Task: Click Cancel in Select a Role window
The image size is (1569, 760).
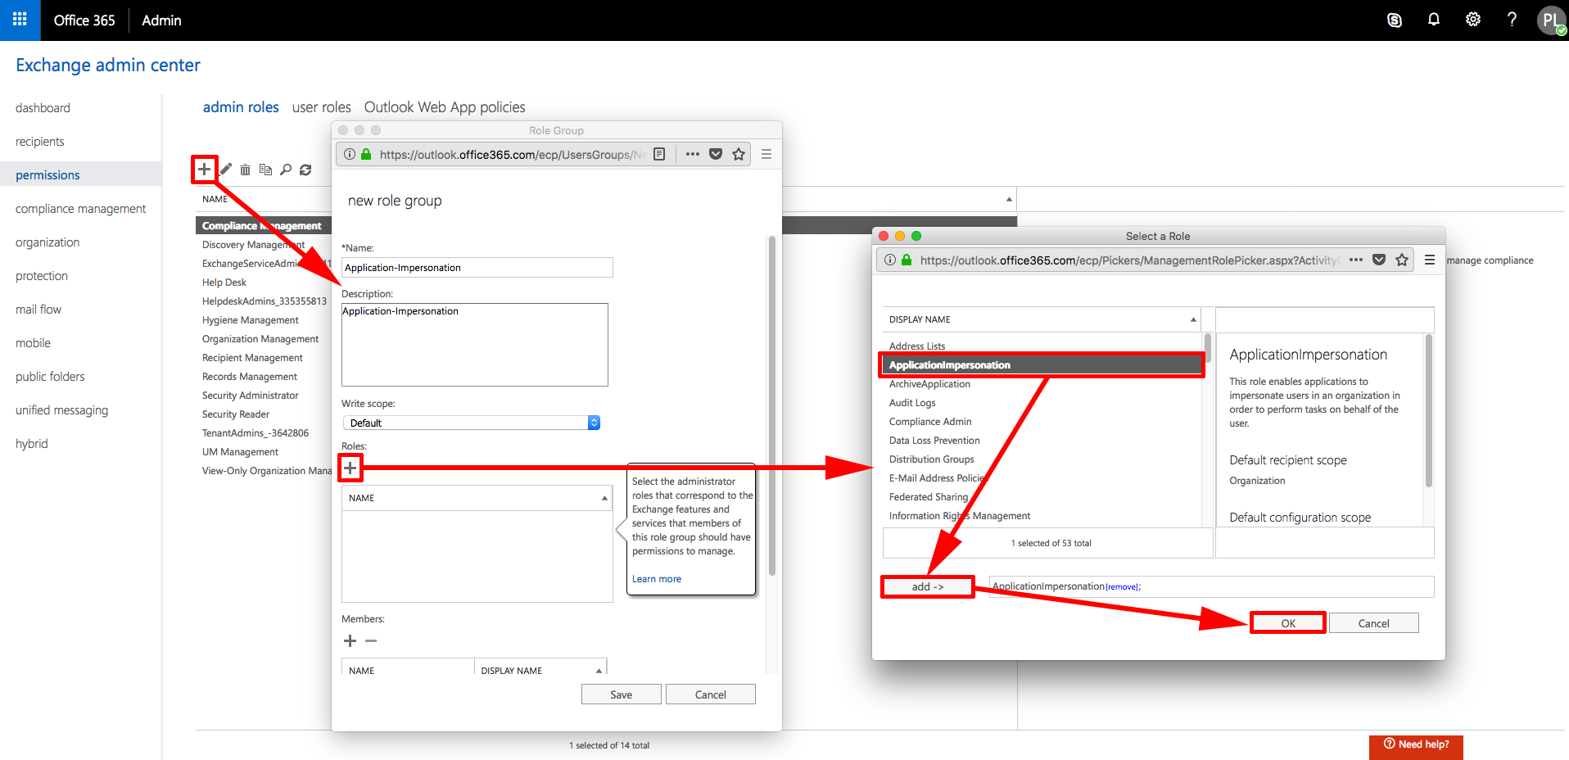Action: [1373, 623]
